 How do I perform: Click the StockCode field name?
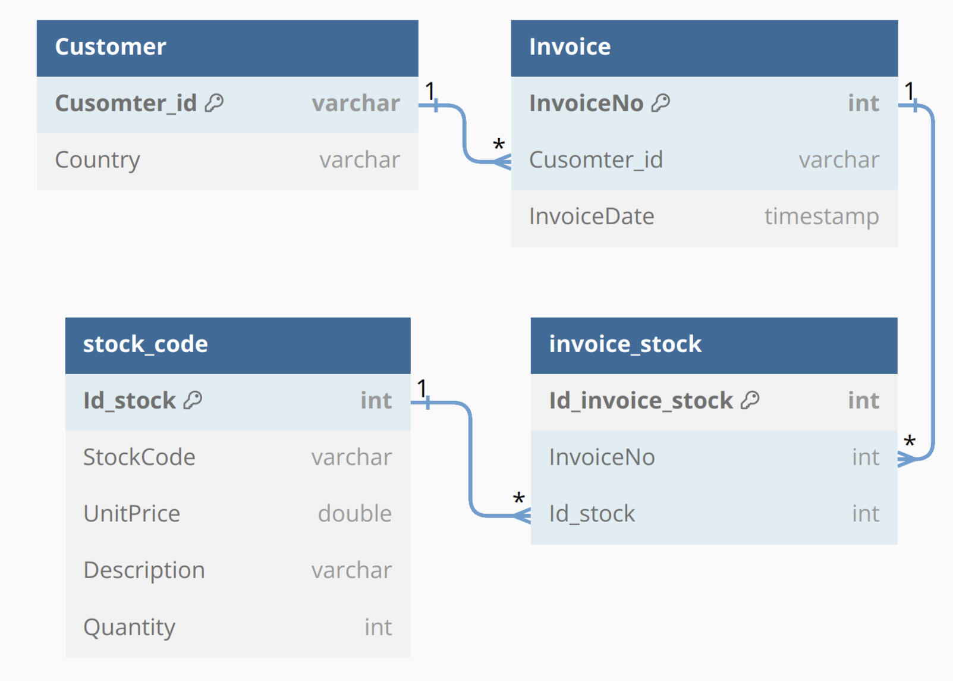coord(139,457)
